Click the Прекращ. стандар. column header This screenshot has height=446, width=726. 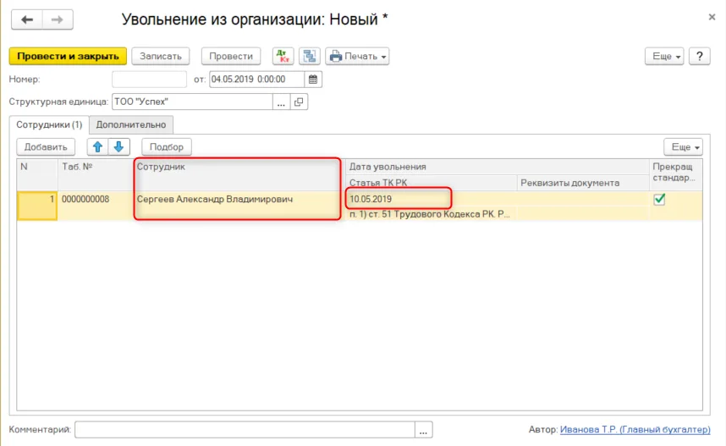pyautogui.click(x=675, y=174)
